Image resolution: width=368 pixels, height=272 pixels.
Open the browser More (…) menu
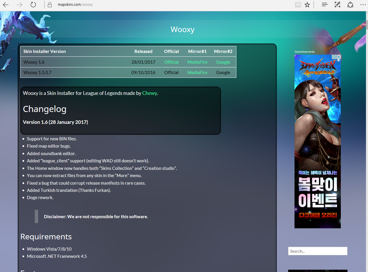coord(363,5)
